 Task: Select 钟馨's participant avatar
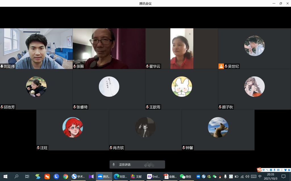[x=218, y=127]
